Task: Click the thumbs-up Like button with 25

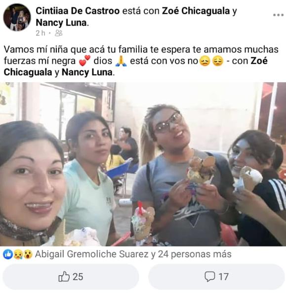Action: pyautogui.click(x=71, y=277)
